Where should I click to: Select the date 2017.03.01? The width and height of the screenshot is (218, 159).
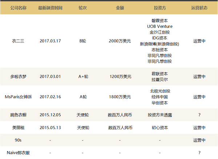pos(50,76)
